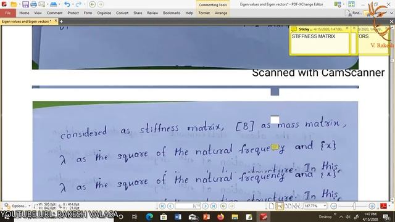Screen dimensions: 395x222
Task: Click status bar previous view arrow
Action: pyautogui.click(x=223, y=206)
